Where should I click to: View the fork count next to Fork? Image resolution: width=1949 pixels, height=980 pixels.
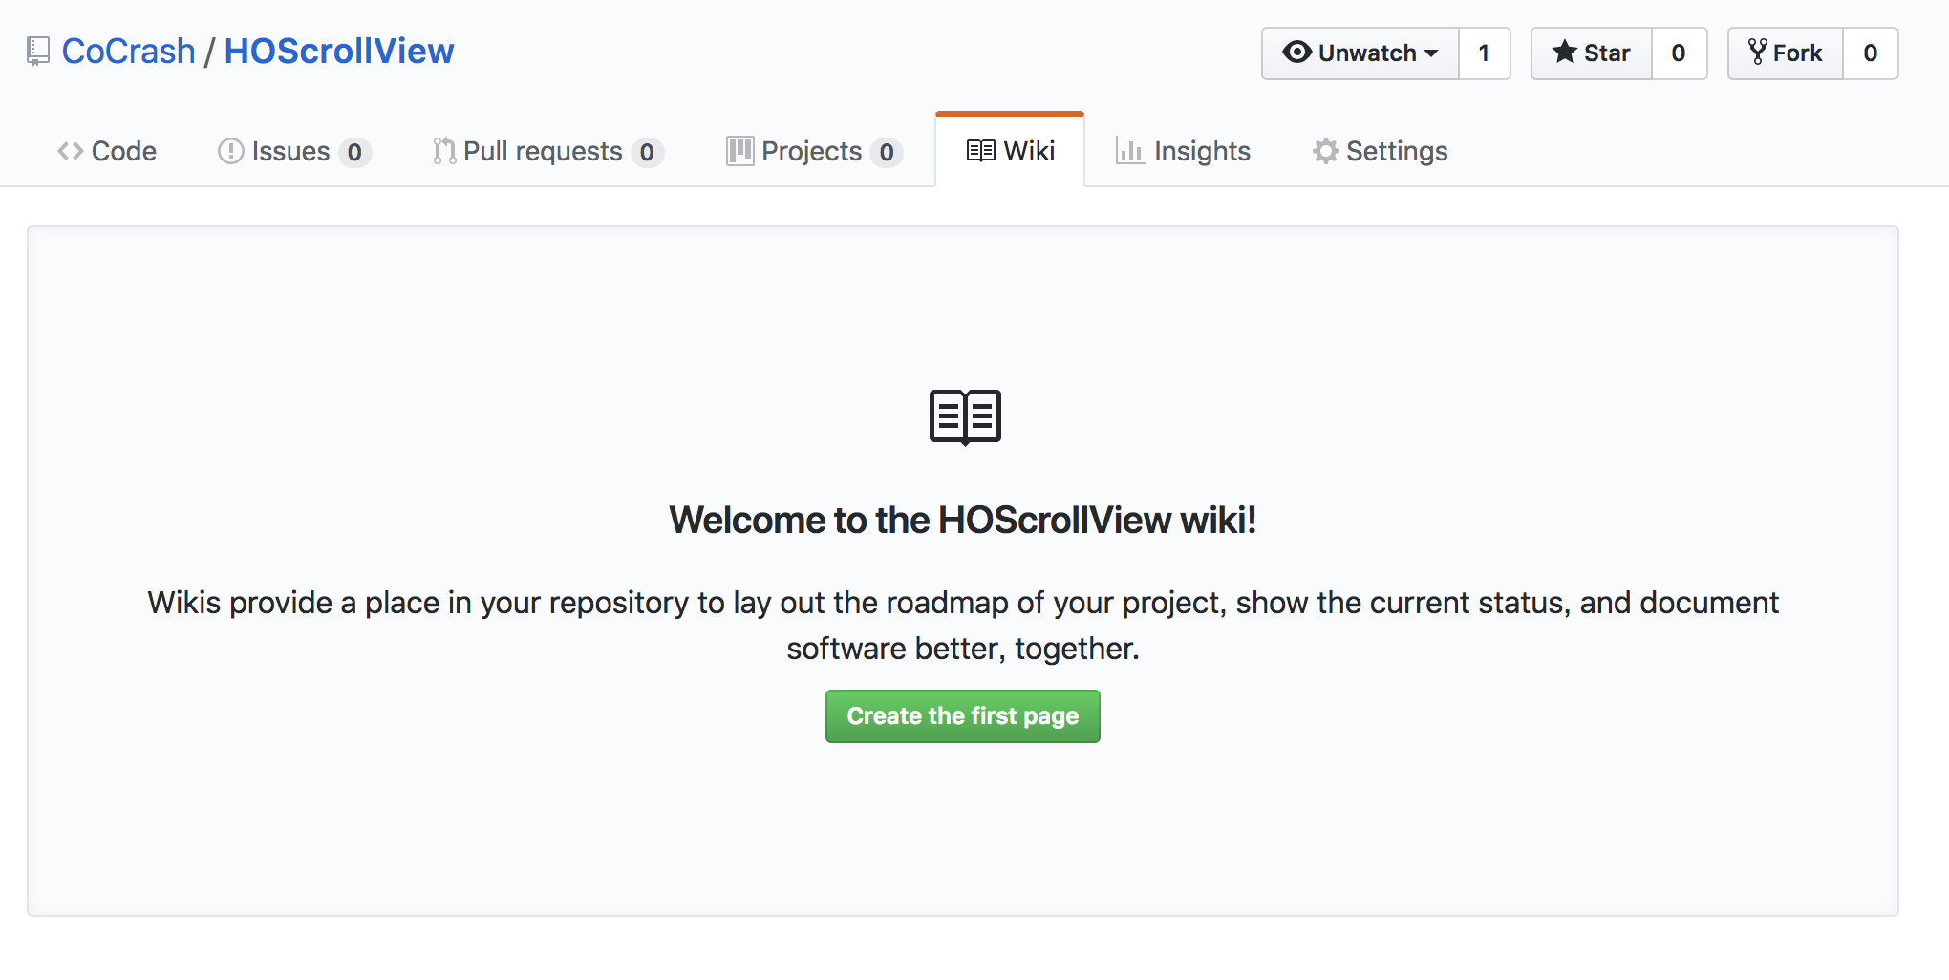point(1871,53)
